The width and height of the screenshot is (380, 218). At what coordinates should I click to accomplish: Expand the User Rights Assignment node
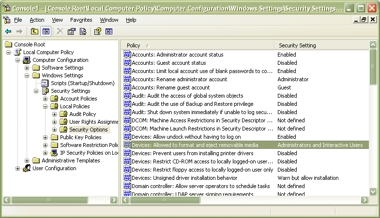click(55, 122)
